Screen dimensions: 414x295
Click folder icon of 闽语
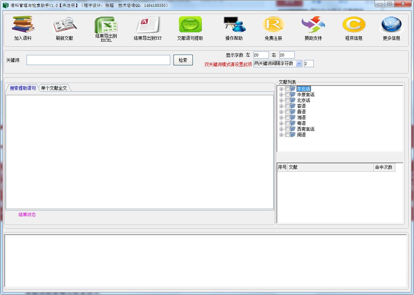point(293,134)
